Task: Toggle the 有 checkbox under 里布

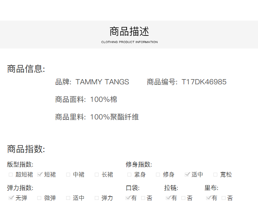Action: point(208,198)
